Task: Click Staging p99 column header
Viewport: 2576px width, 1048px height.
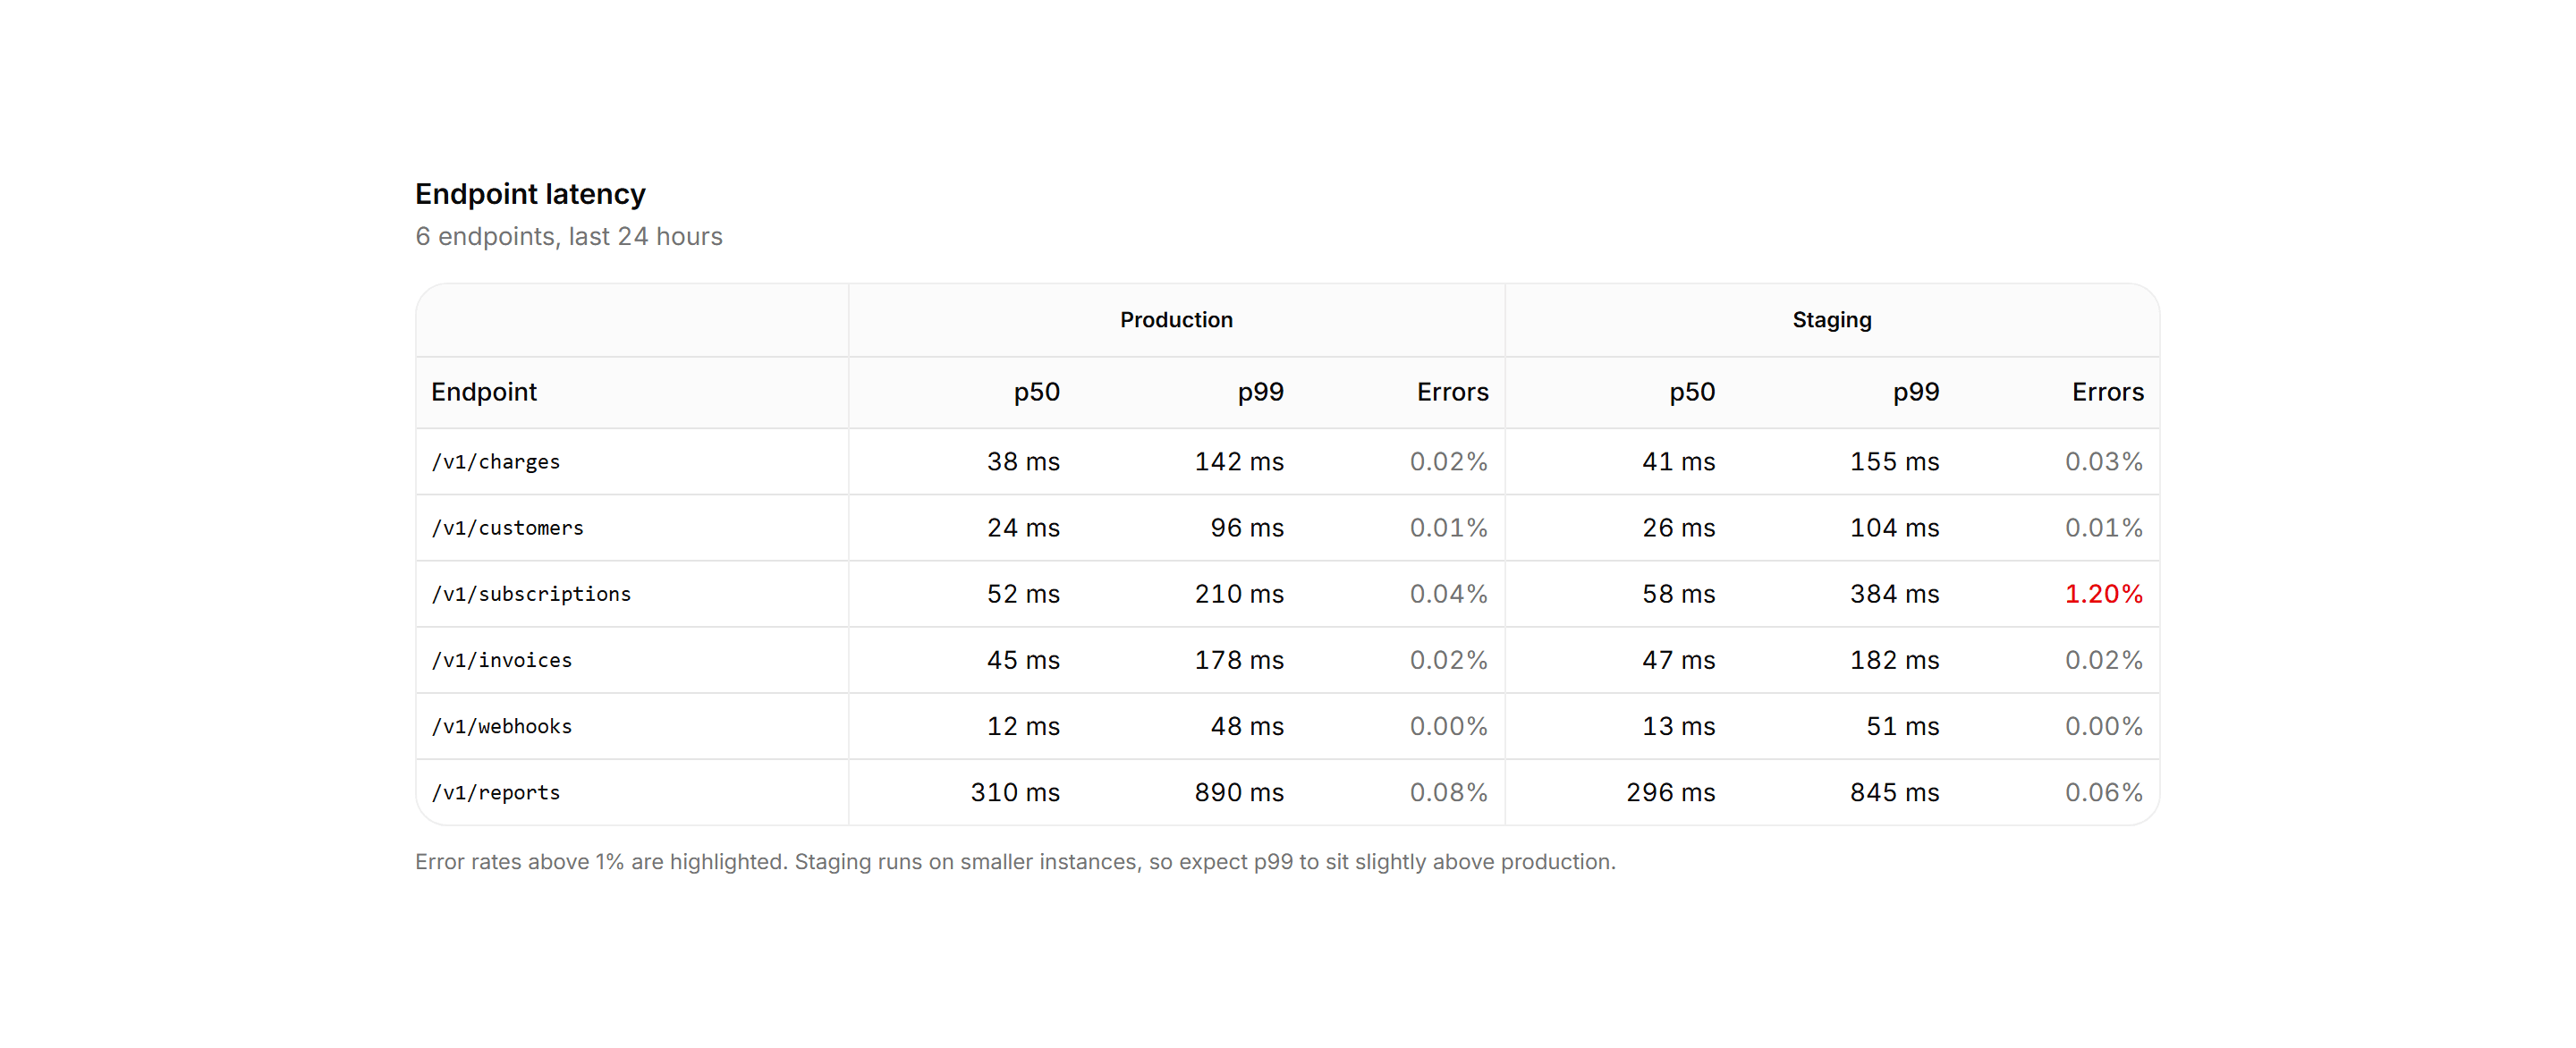Action: tap(1915, 392)
